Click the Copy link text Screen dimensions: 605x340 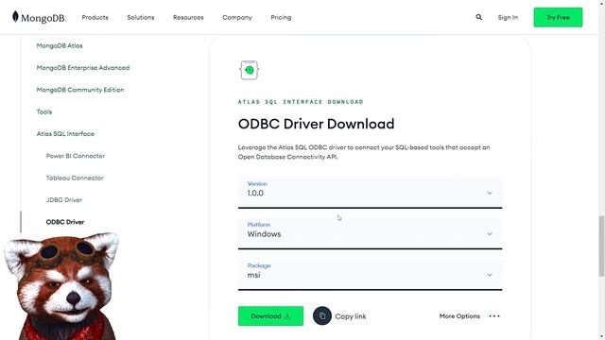[x=351, y=316]
